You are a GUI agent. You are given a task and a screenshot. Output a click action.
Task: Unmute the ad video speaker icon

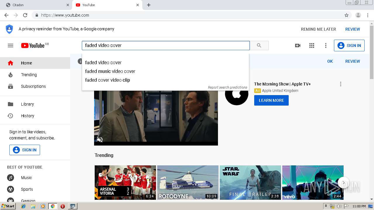point(100,139)
